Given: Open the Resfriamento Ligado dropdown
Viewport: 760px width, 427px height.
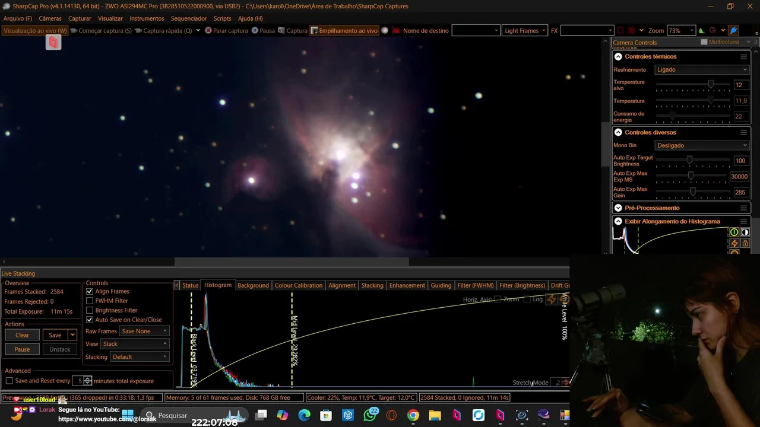Looking at the screenshot, I should [702, 69].
